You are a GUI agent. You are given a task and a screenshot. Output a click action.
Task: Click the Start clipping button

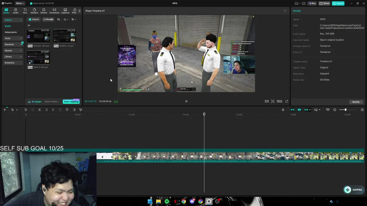71,102
